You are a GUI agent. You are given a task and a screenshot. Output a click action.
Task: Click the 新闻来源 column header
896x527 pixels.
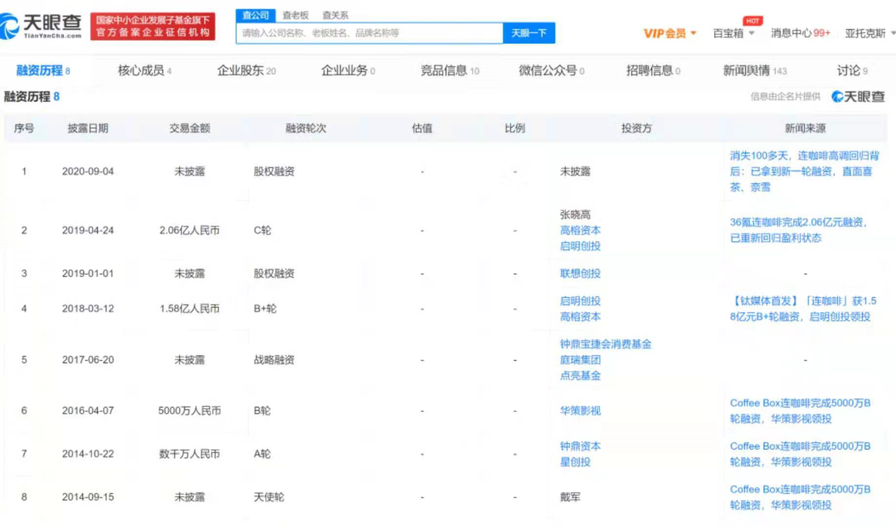[805, 129]
